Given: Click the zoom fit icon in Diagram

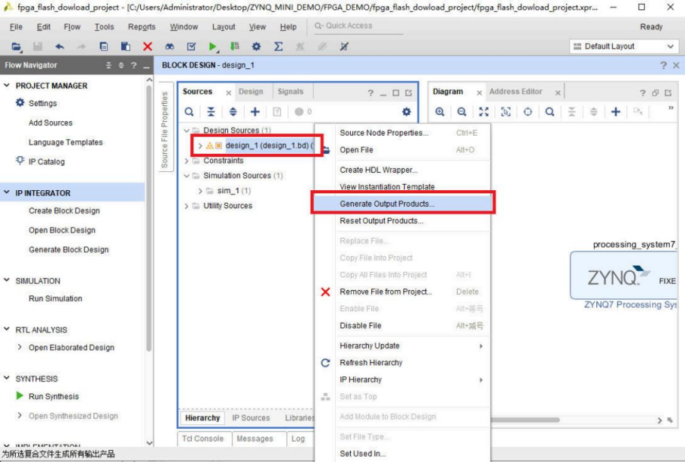Looking at the screenshot, I should pyautogui.click(x=483, y=112).
